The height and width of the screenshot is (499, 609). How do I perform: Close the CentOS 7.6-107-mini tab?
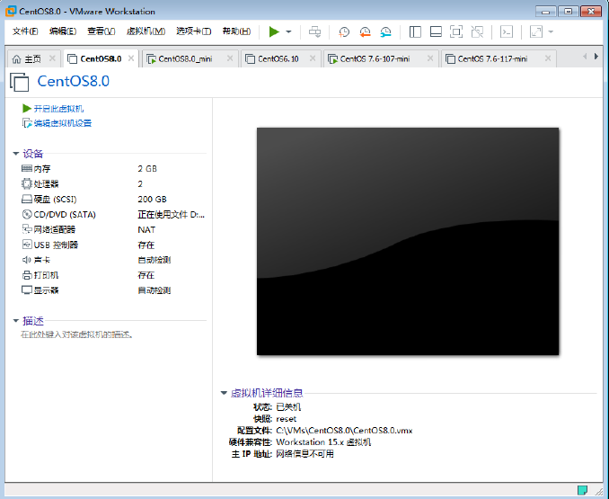pyautogui.click(x=430, y=58)
